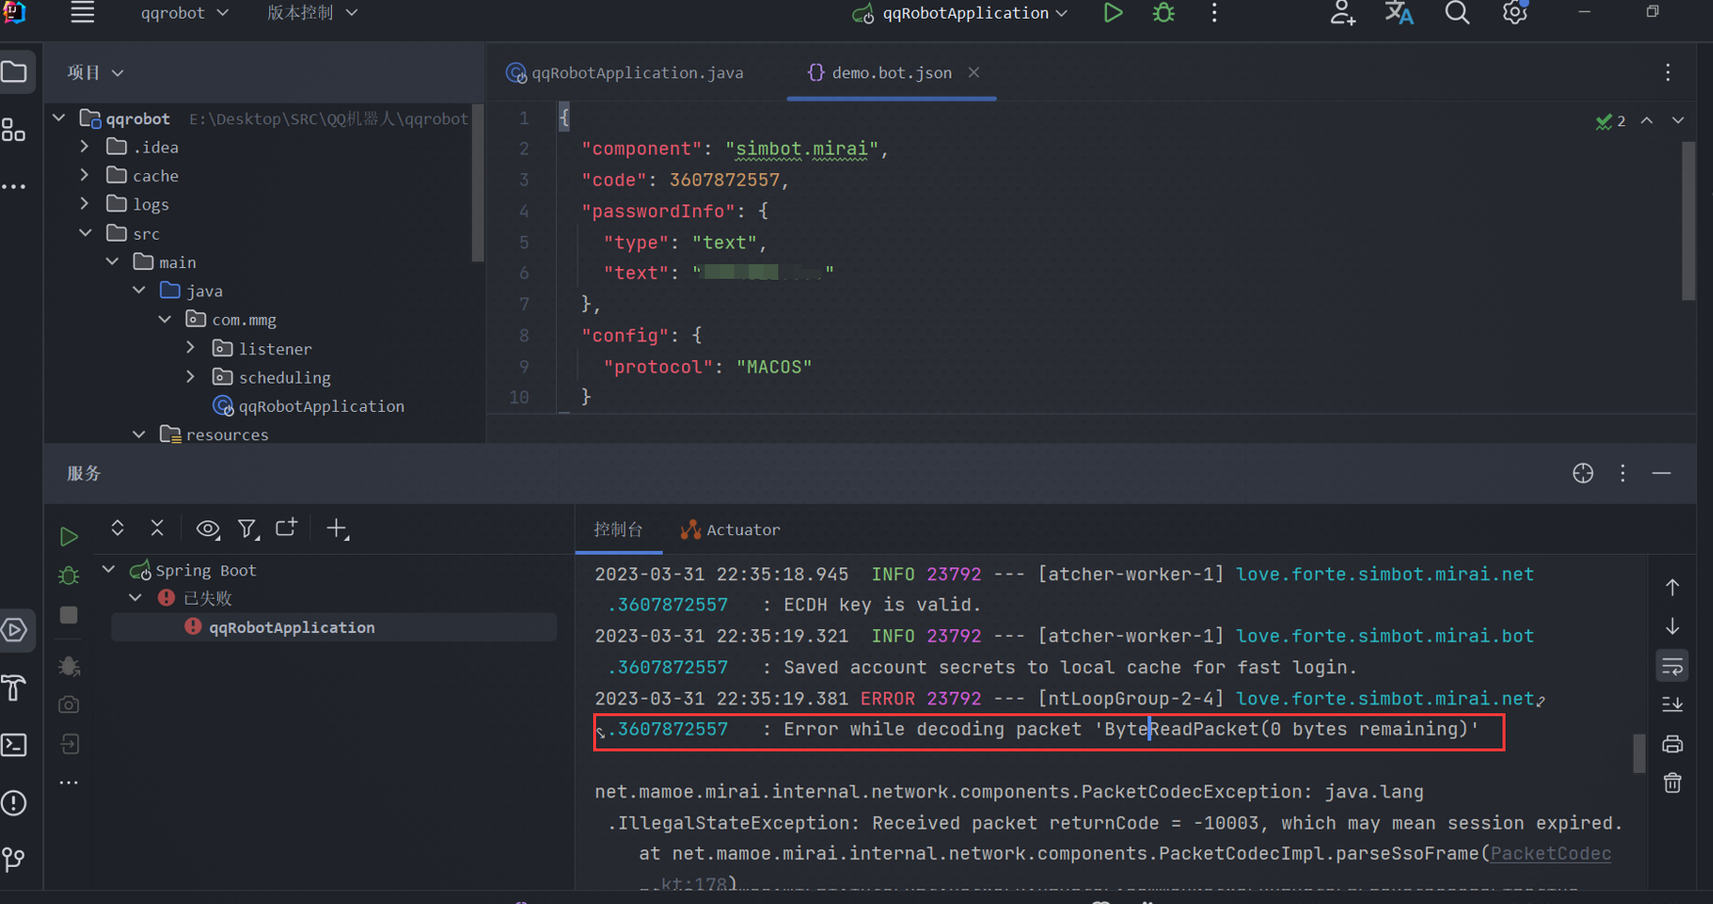The height and width of the screenshot is (904, 1713).
Task: Collapse all services in tree
Action: [157, 528]
